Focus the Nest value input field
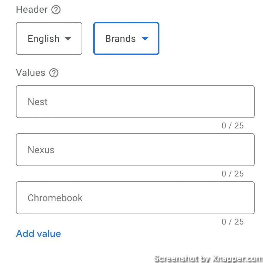 (x=135, y=102)
